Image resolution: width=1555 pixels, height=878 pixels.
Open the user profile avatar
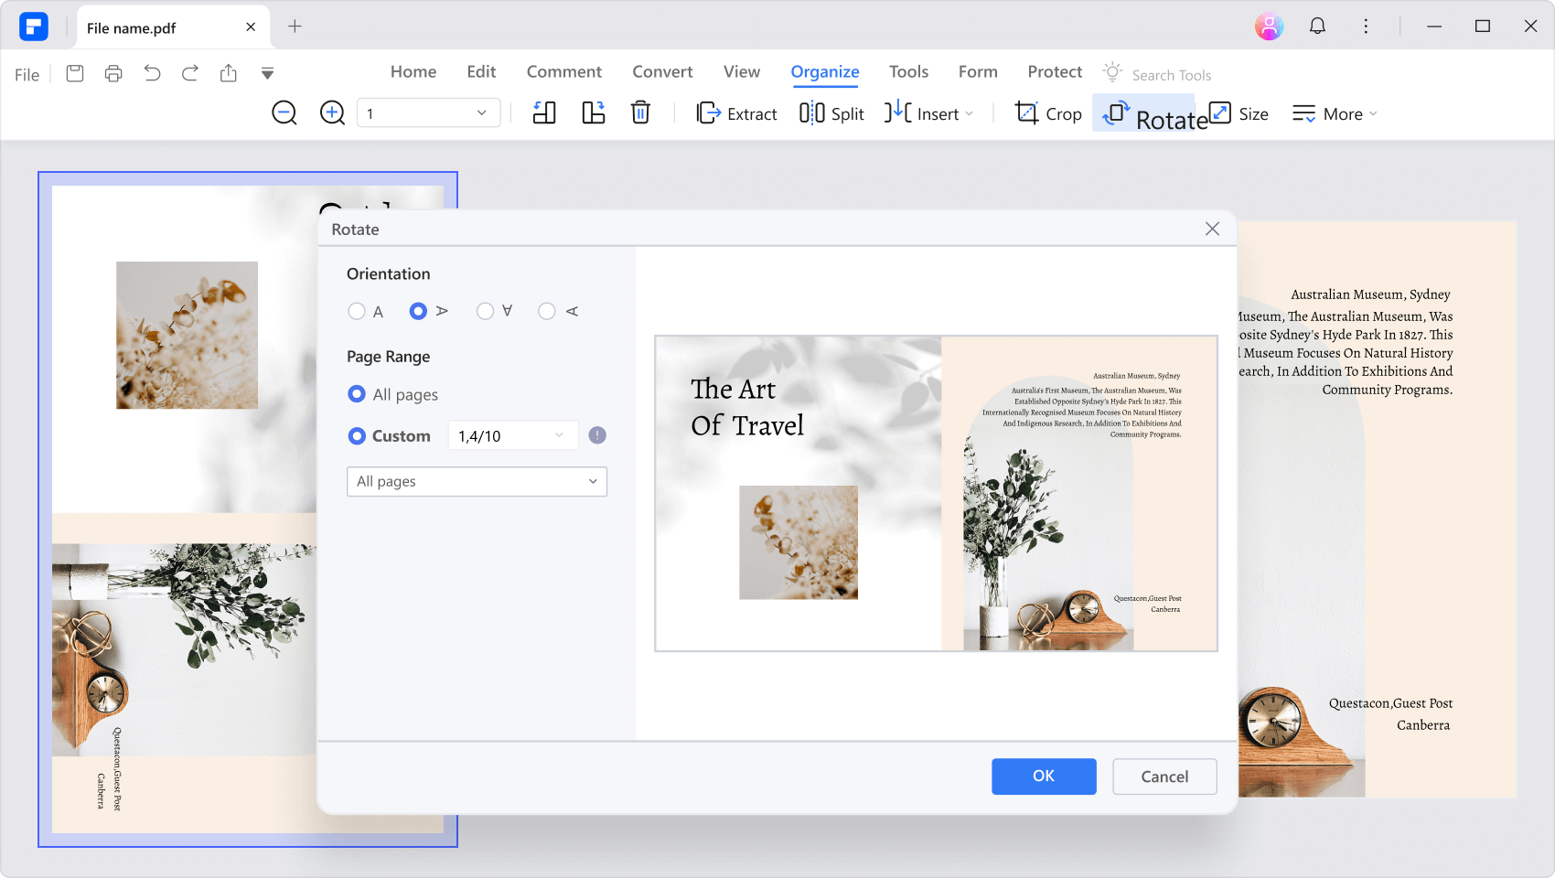click(x=1269, y=27)
